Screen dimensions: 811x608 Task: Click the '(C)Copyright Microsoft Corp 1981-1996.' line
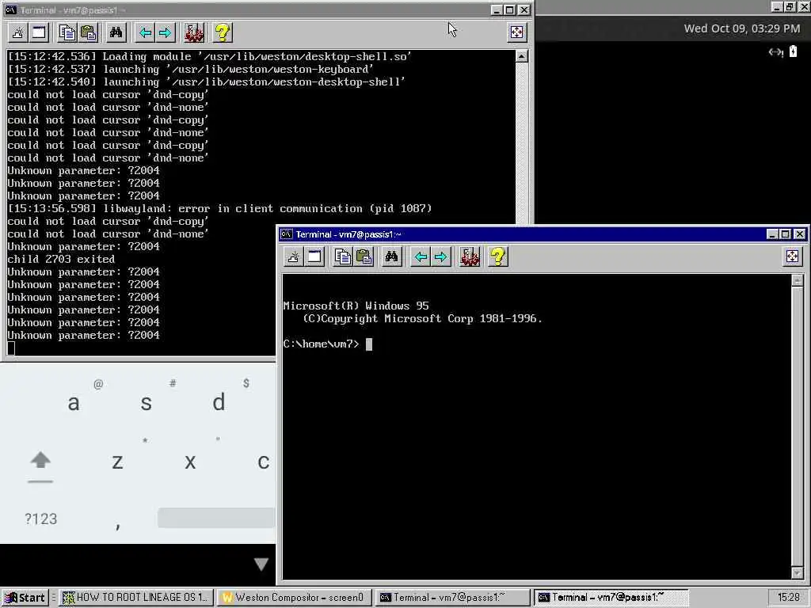(423, 318)
